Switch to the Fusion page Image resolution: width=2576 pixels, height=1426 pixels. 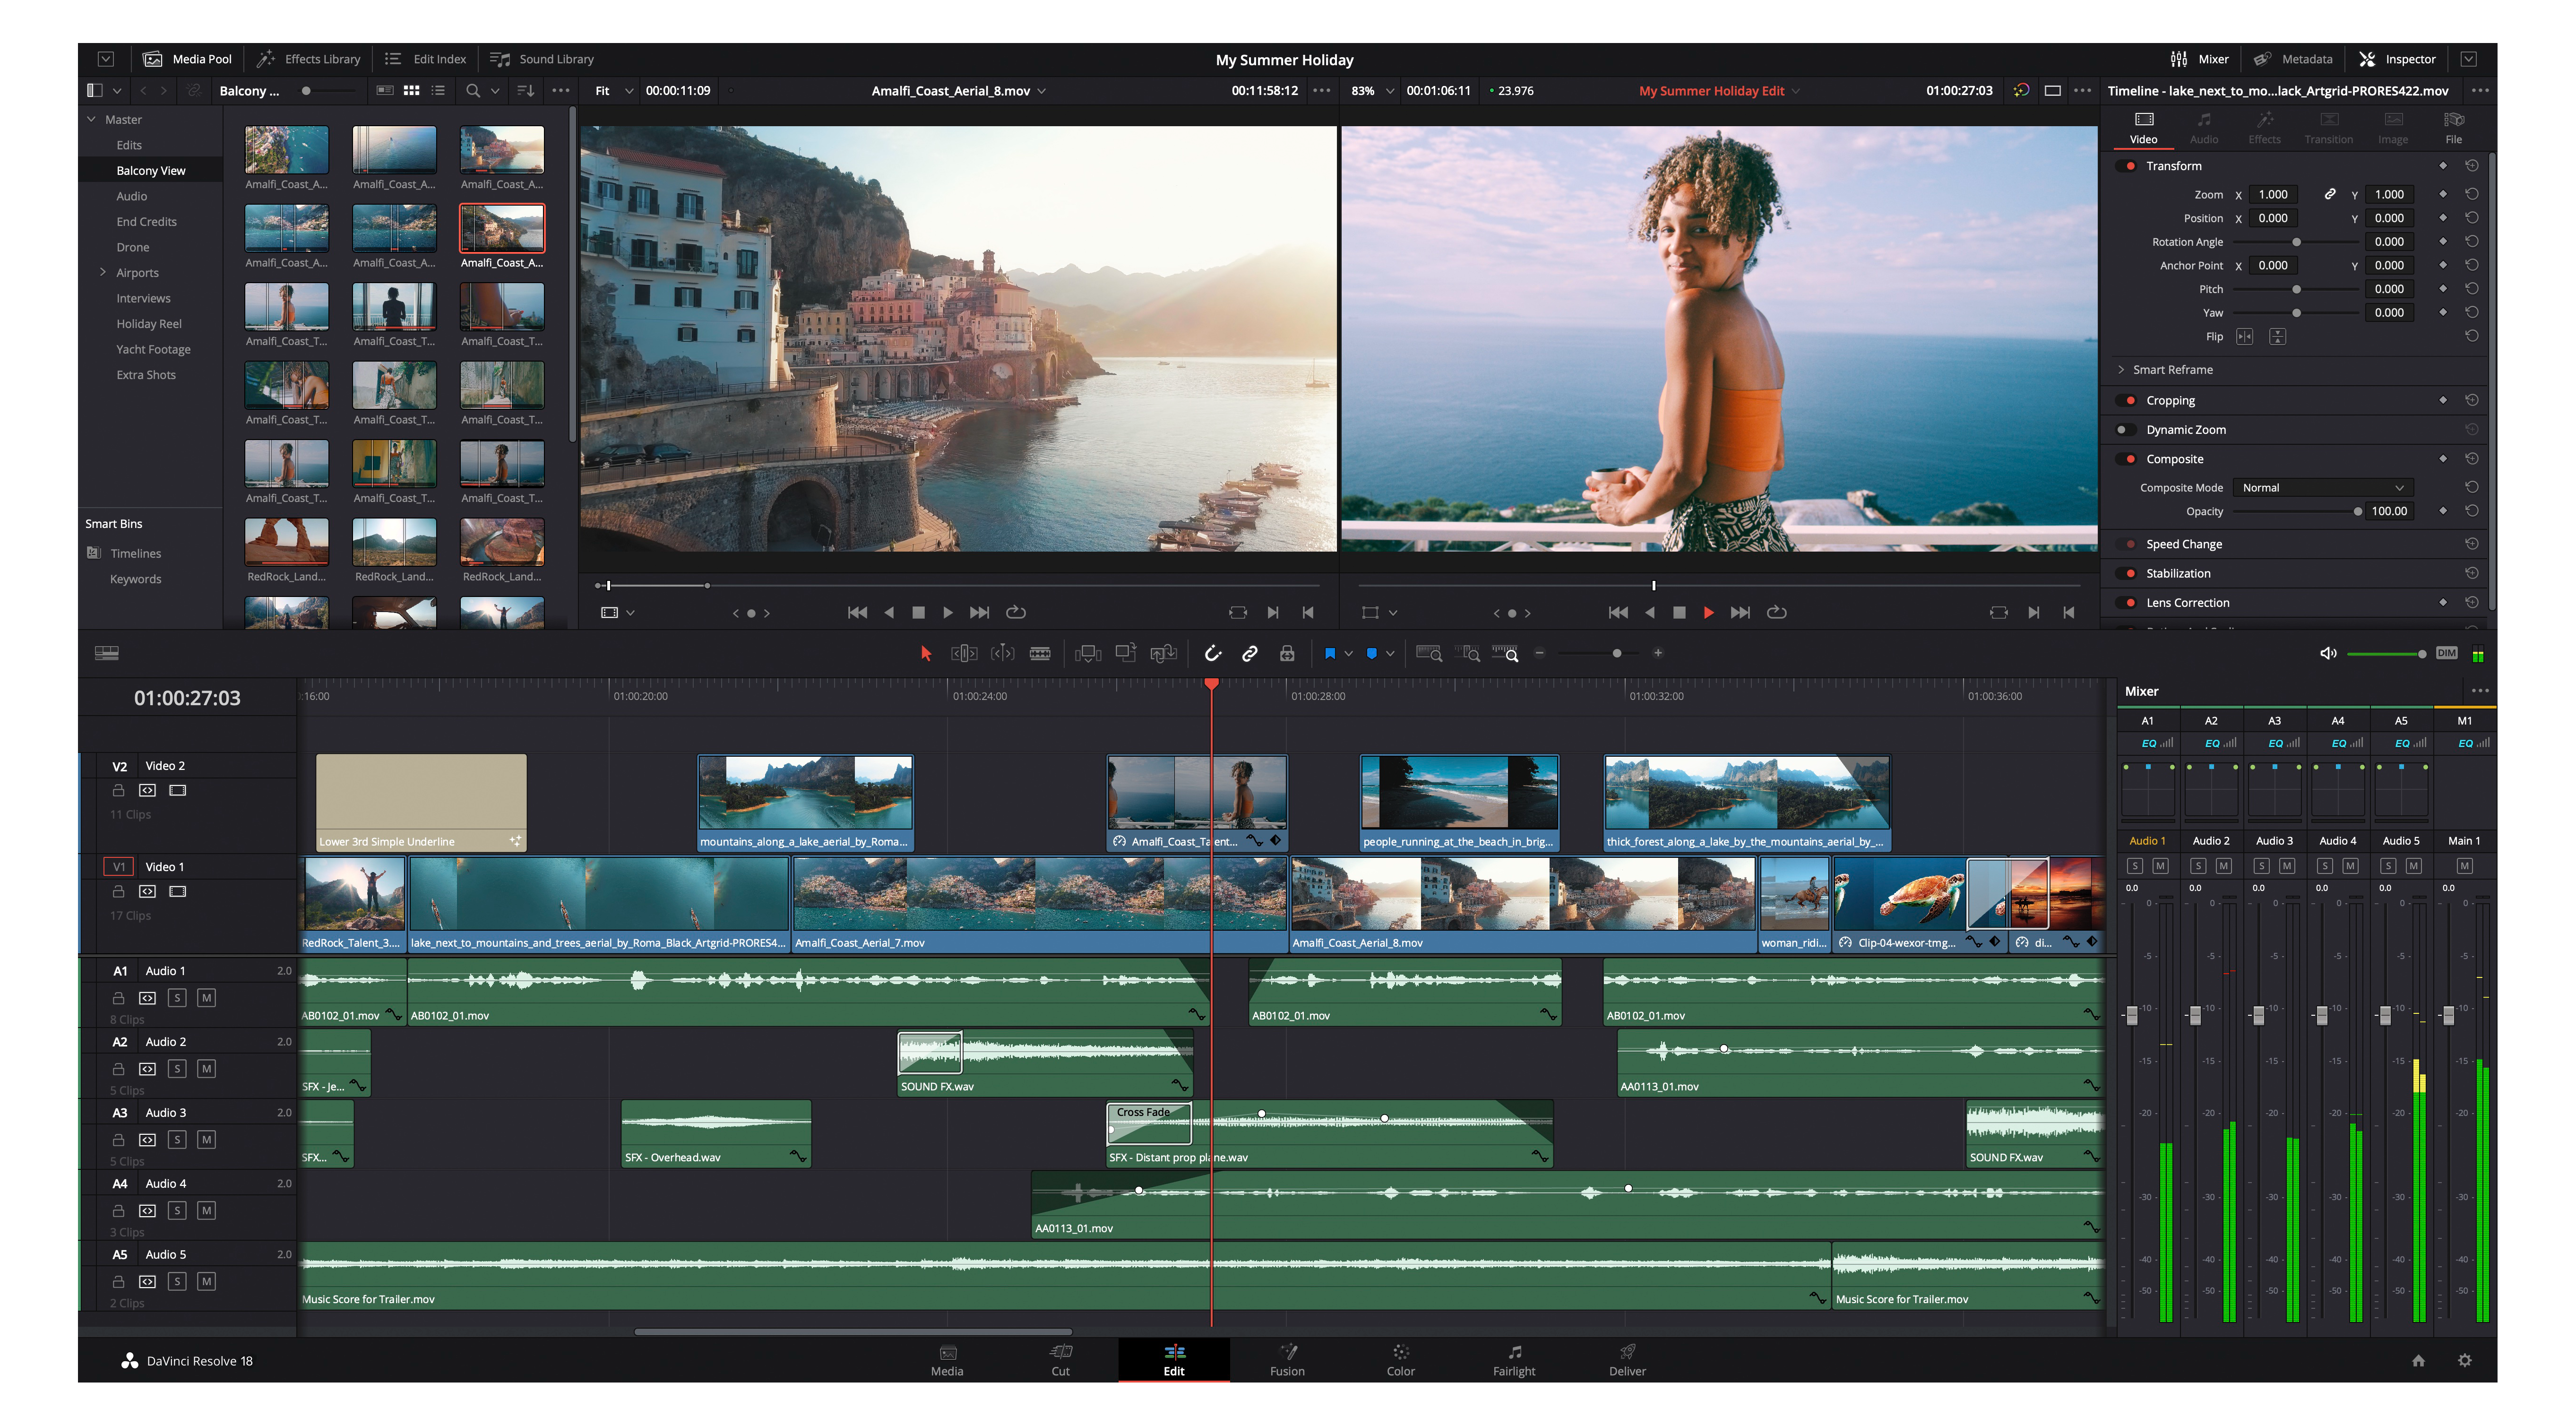tap(1287, 1360)
